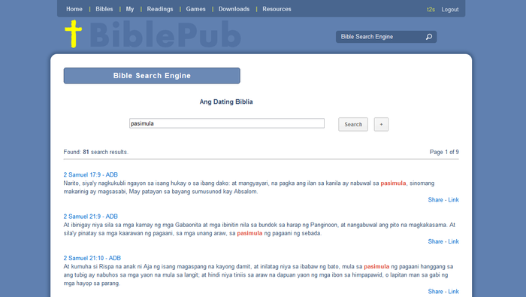Open the 2 Samuel 21:10 - ADB verse

pyautogui.click(x=92, y=258)
